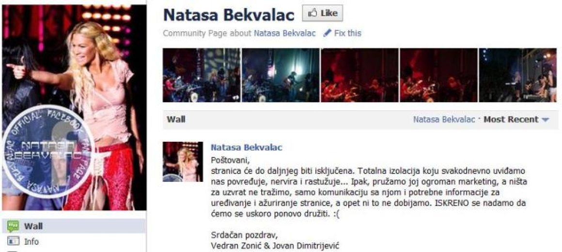Open the Natasa Bekvalac community page link

pyautogui.click(x=284, y=34)
